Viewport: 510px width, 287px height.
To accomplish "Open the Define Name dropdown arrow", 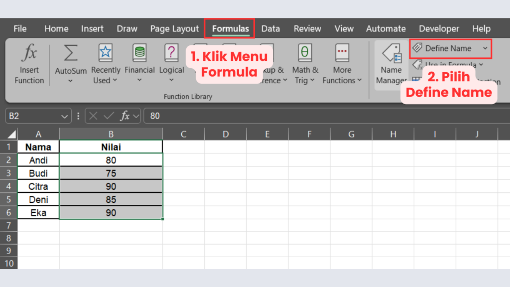I will coord(485,48).
